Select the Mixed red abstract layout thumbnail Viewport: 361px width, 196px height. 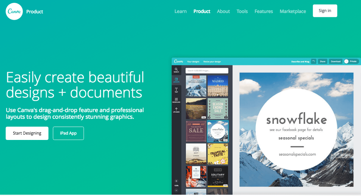[196, 176]
